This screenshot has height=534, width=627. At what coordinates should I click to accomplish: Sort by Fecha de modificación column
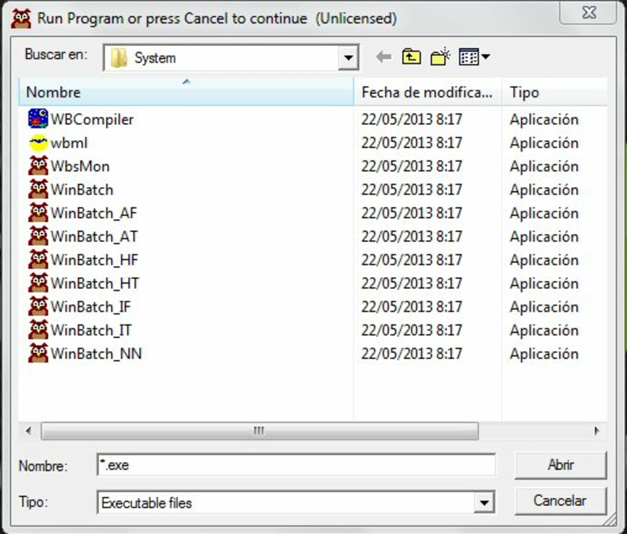pyautogui.click(x=427, y=92)
